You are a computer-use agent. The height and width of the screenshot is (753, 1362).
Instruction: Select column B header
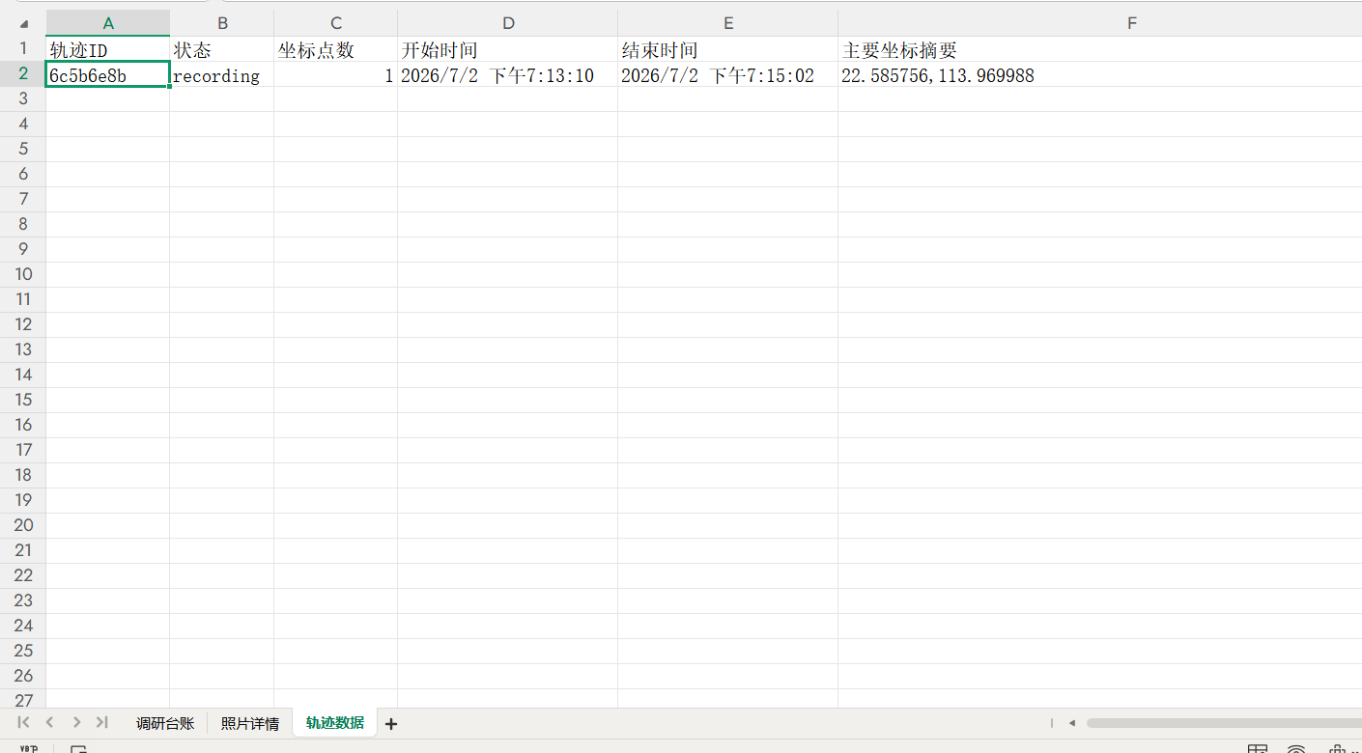tap(222, 23)
